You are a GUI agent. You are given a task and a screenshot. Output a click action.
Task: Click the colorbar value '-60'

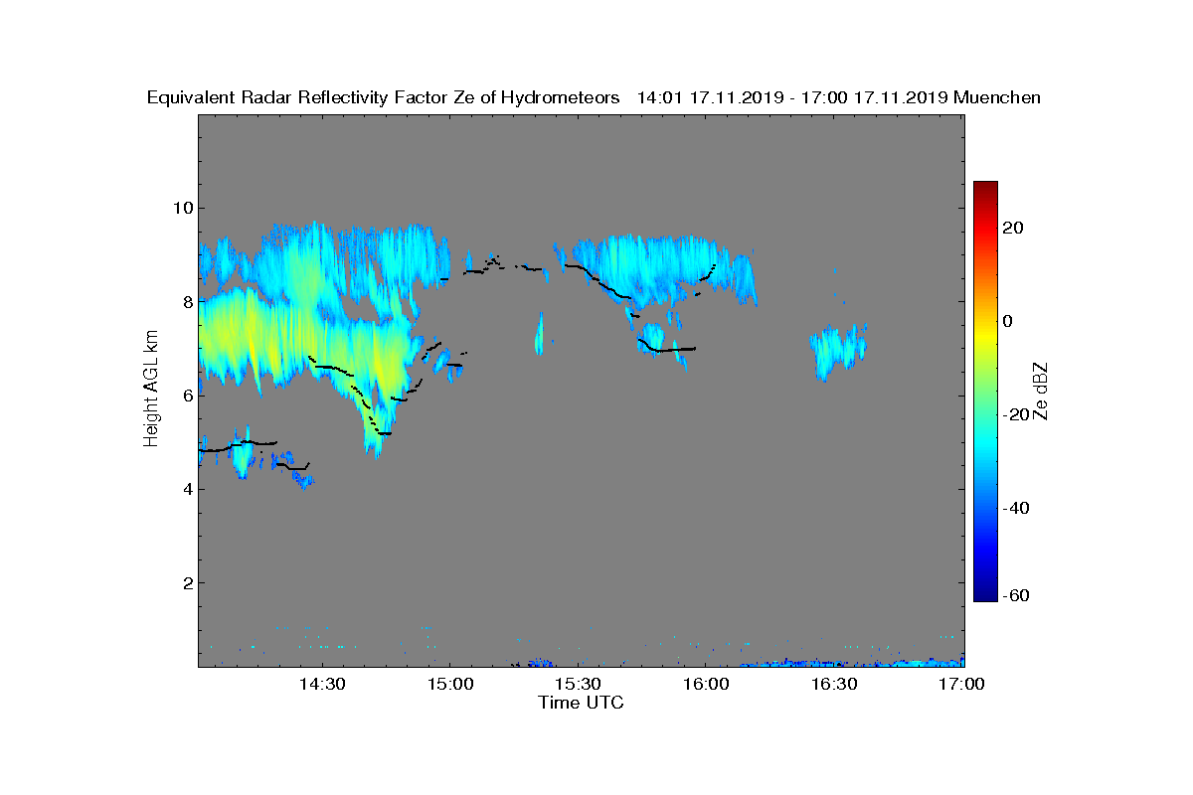pyautogui.click(x=1016, y=595)
